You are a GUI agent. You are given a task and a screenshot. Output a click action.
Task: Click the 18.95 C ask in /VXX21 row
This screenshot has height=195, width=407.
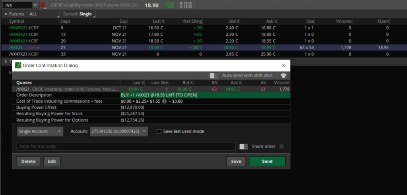point(267,48)
